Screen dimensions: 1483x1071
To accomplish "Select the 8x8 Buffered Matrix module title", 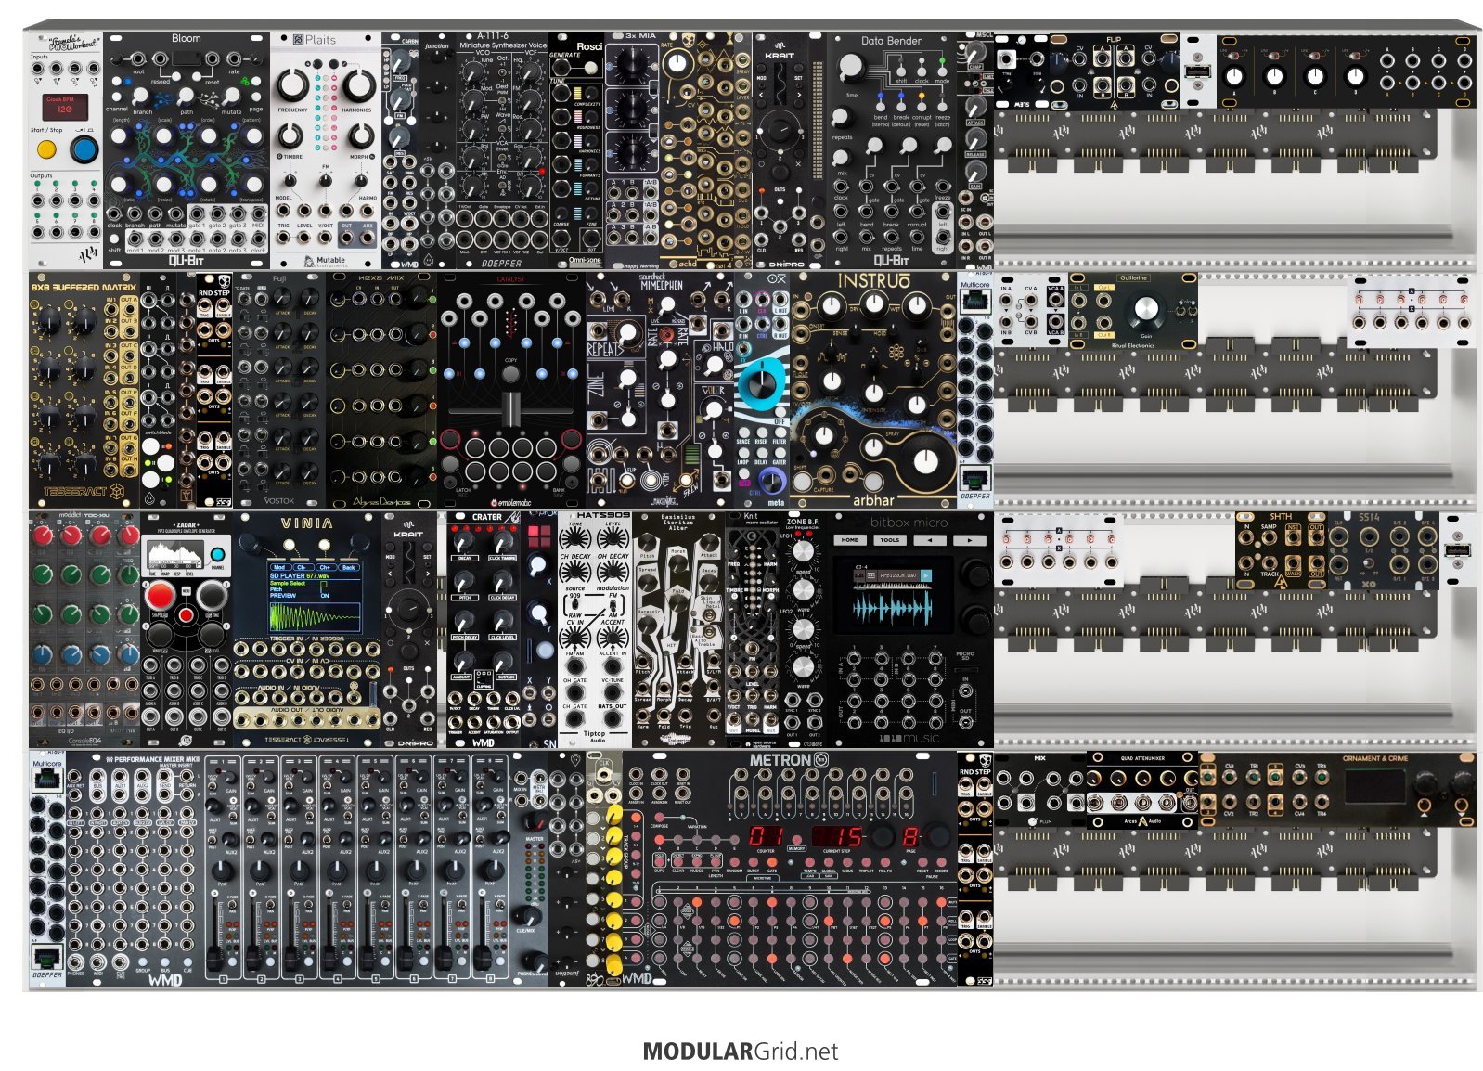I will 84,288.
